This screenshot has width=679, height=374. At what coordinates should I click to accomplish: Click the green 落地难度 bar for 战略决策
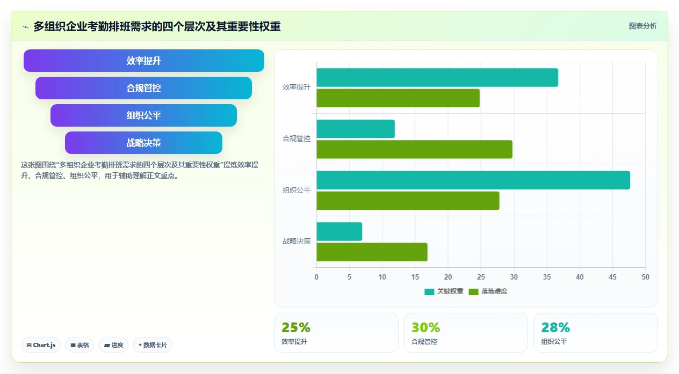coord(372,252)
